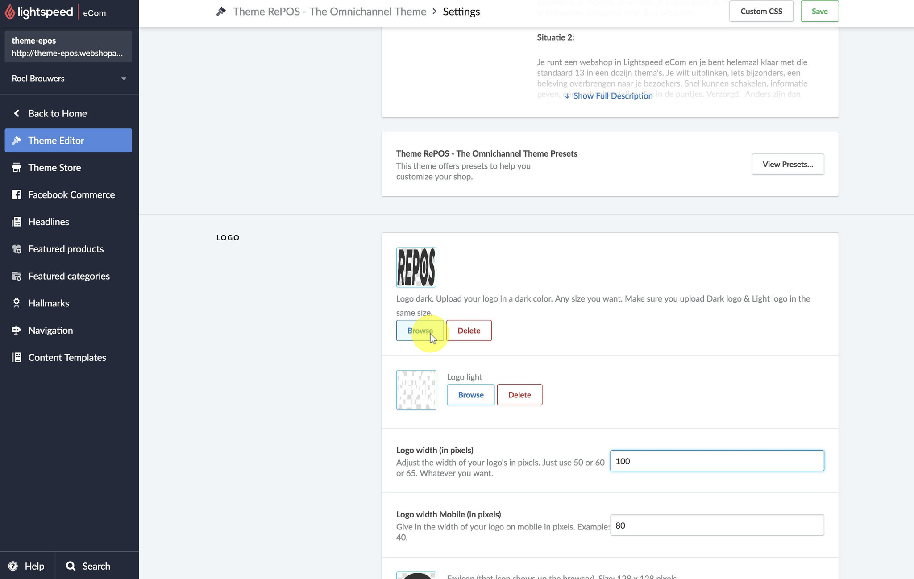Focus the Logo width Mobile field
The image size is (914, 579).
[716, 525]
